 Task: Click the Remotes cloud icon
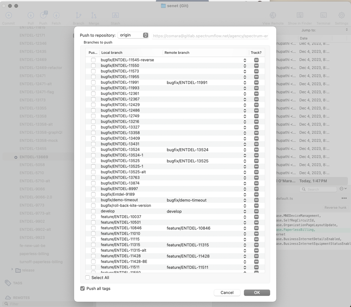coord(8,298)
